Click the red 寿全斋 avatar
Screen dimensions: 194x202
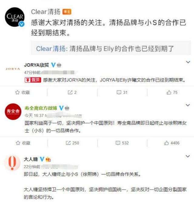tap(13, 112)
